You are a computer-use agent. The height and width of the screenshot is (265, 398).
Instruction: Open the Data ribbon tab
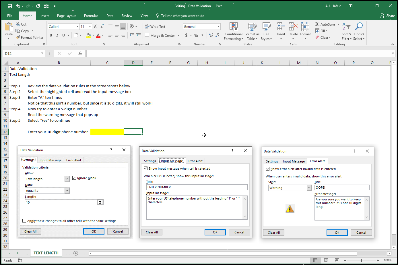tap(110, 16)
